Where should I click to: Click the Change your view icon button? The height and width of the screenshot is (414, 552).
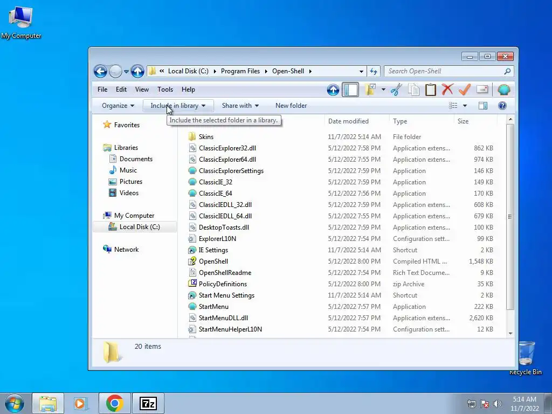[453, 106]
